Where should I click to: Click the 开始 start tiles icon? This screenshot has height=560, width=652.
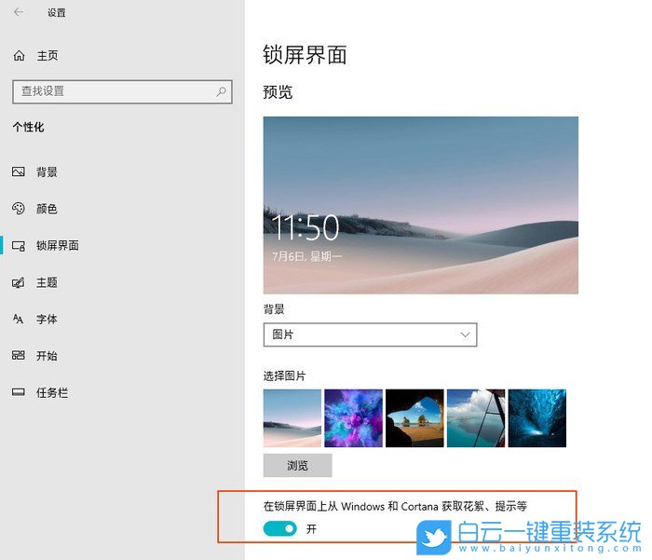[19, 356]
